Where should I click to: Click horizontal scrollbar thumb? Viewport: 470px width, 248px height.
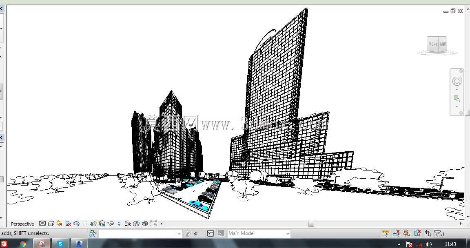coord(311,224)
